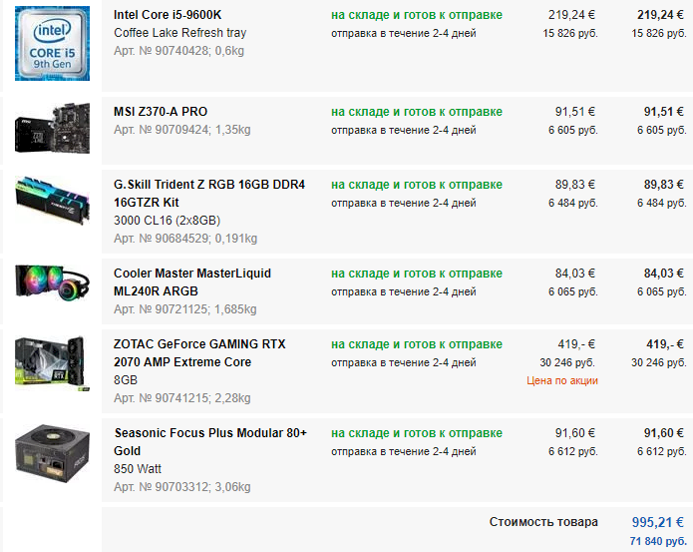This screenshot has height=552, width=693.
Task: Open the Cooler Master MasterLiquid cooler image
Action: coord(52,287)
